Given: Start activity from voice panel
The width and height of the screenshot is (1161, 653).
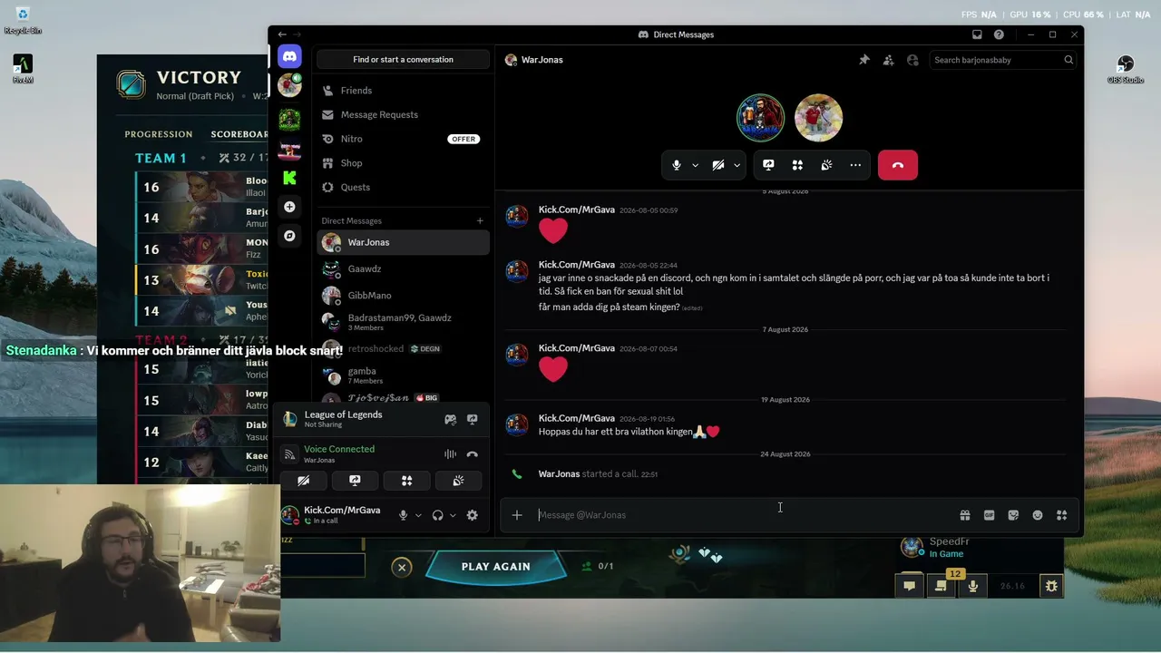Looking at the screenshot, I should point(406,481).
